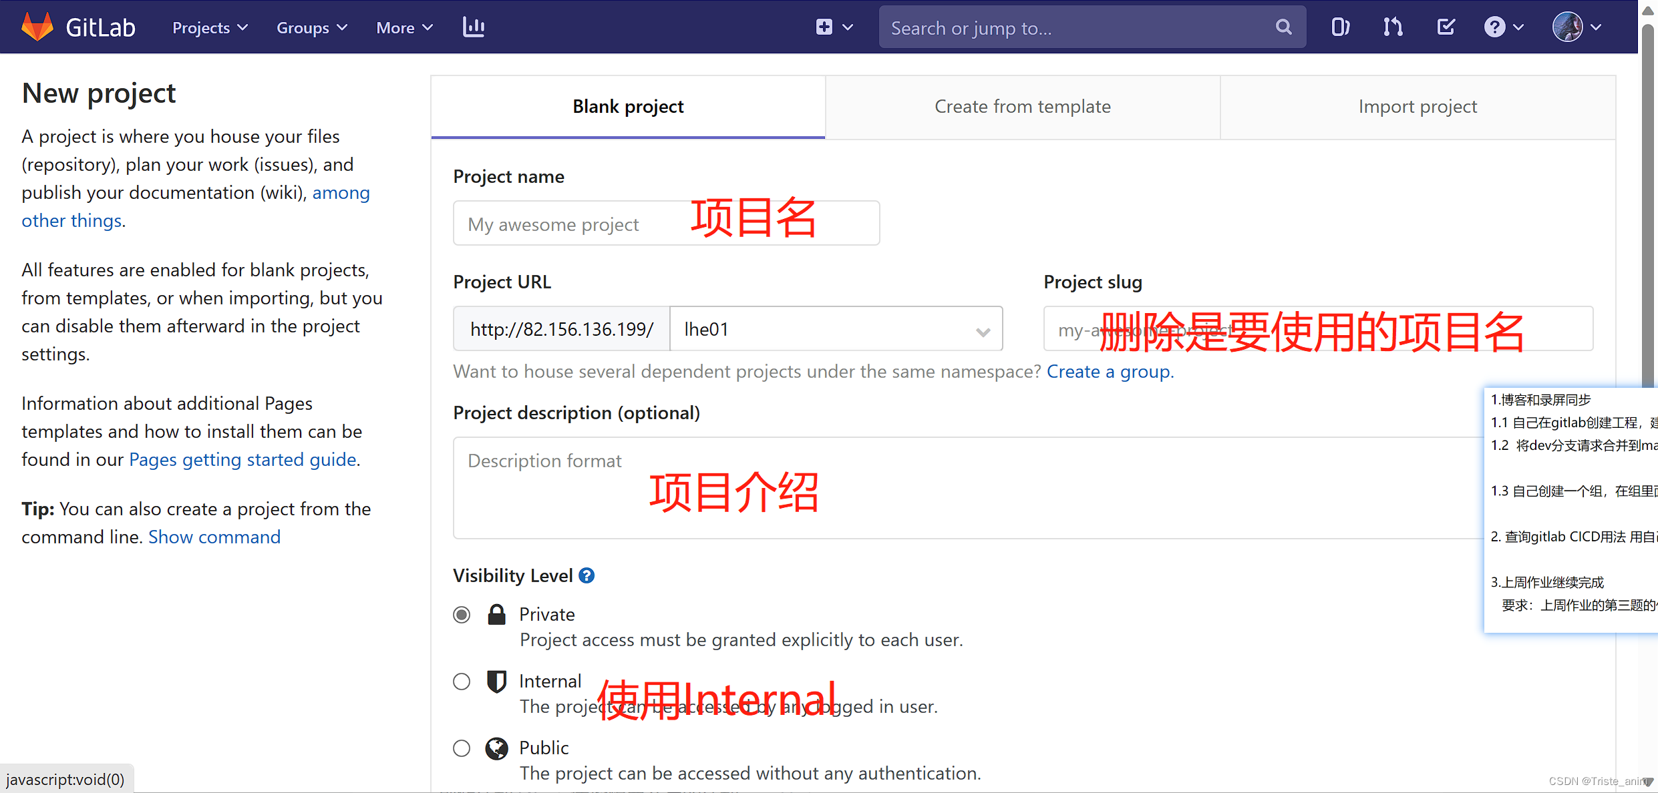Click the plus new-item icon
The image size is (1658, 793).
coord(824,27)
